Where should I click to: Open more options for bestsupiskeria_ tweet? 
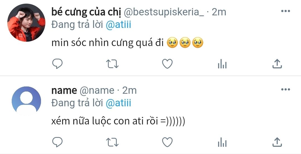[x=285, y=11]
